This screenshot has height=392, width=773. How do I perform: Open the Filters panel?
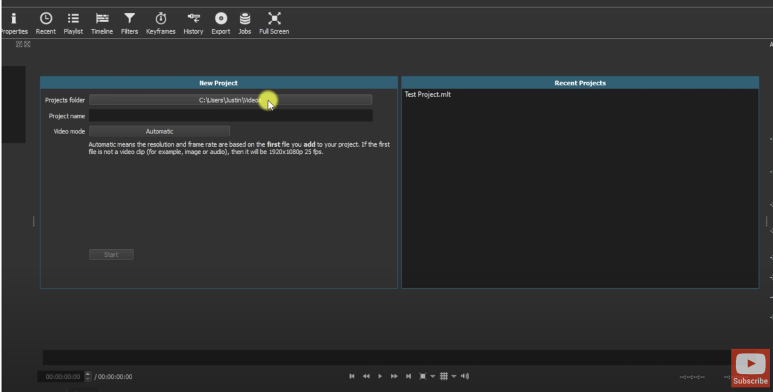point(129,22)
